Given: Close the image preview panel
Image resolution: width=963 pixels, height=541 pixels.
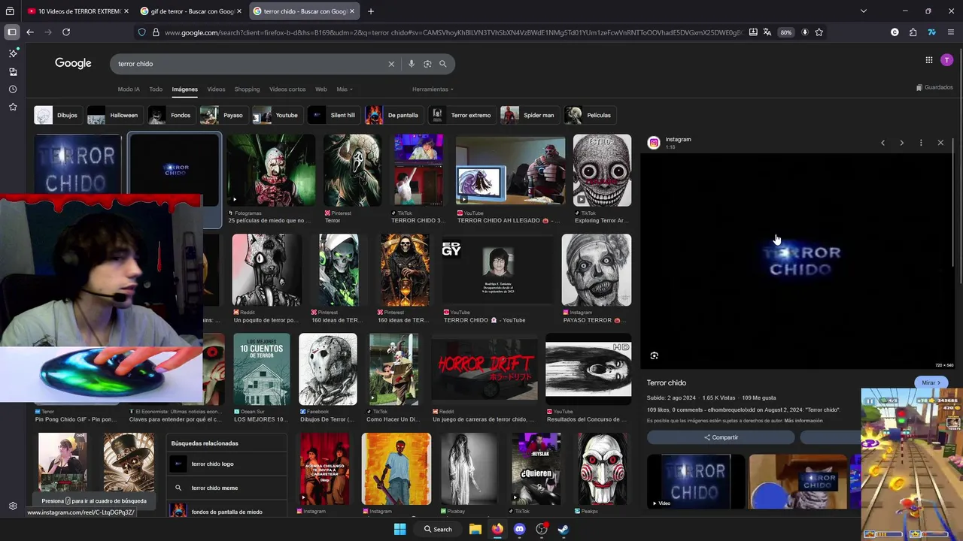Looking at the screenshot, I should click(940, 143).
